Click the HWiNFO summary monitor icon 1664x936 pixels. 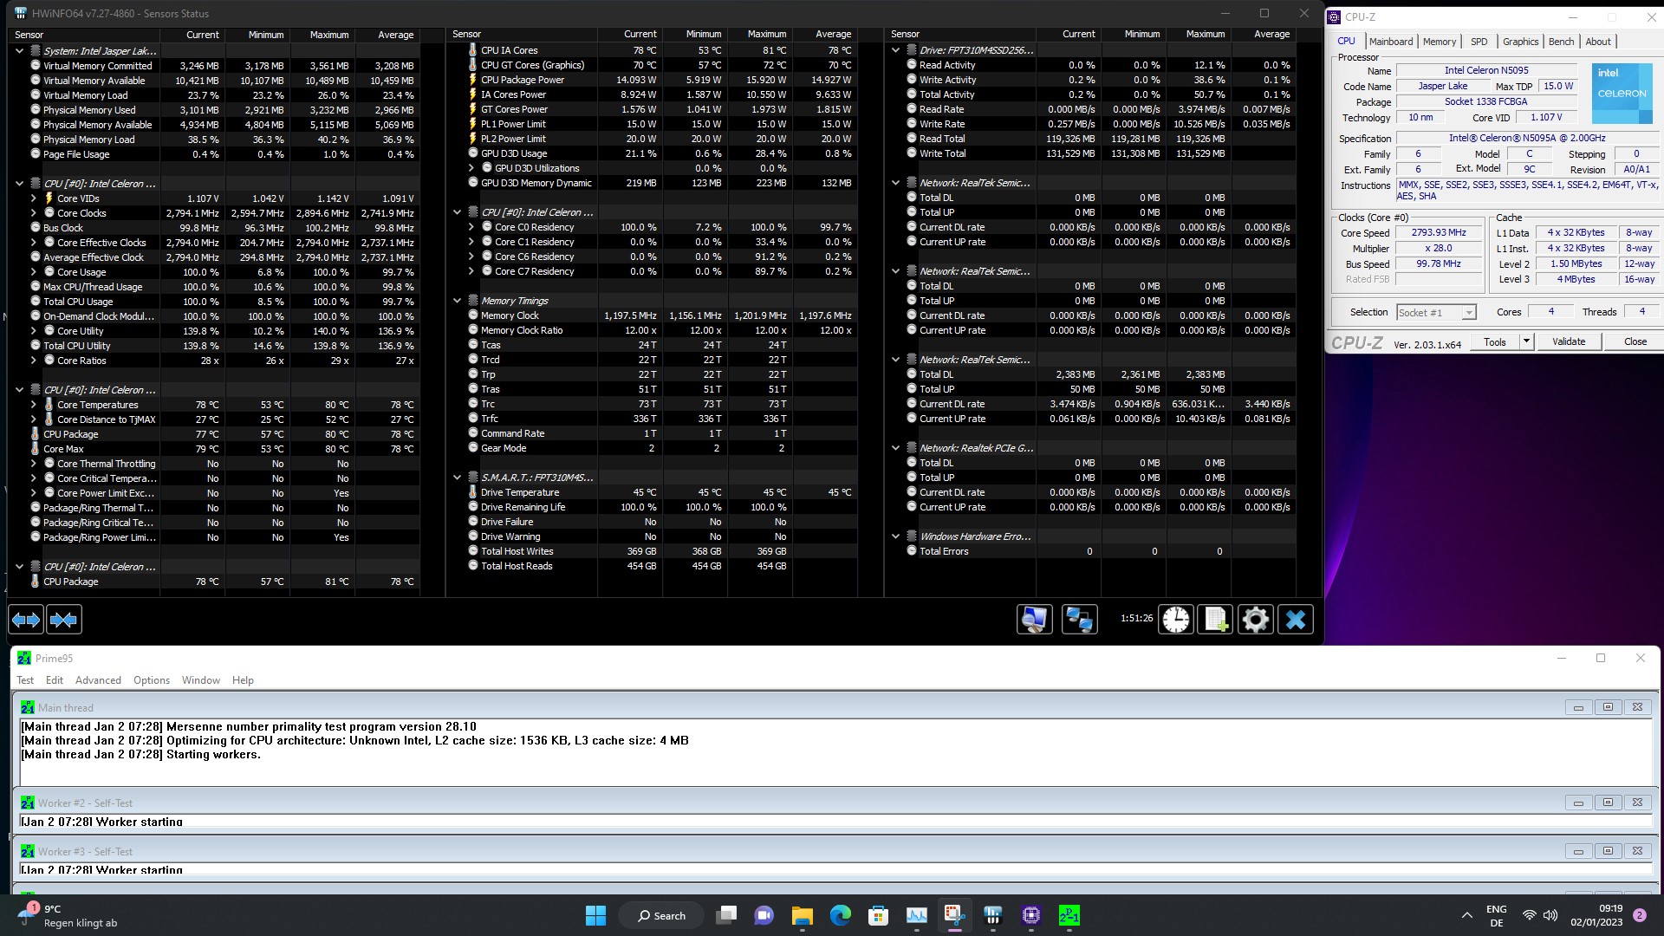coord(1034,619)
